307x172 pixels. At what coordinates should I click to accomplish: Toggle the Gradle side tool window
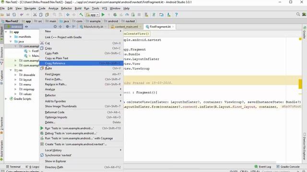(x=305, y=32)
